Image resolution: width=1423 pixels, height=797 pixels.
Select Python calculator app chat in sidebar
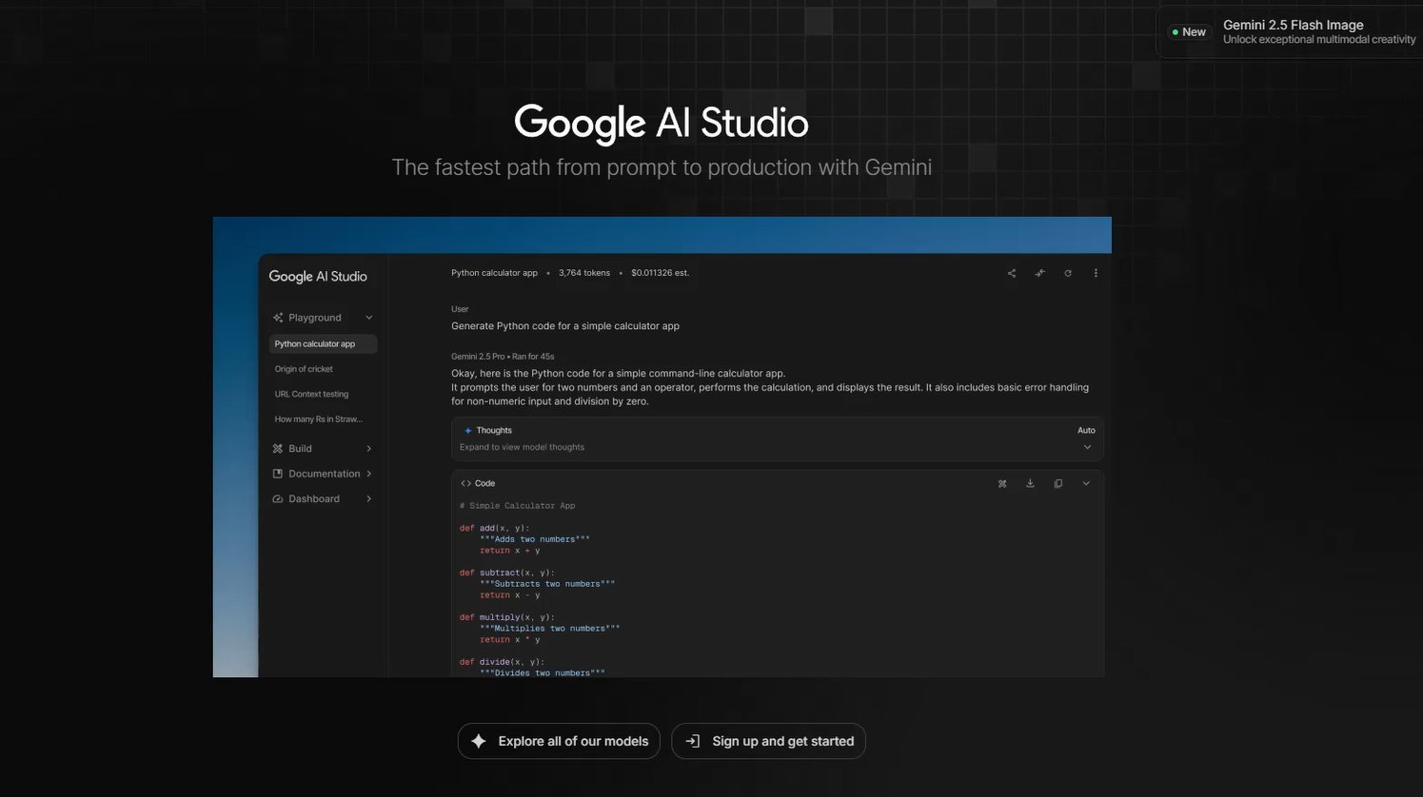[323, 343]
